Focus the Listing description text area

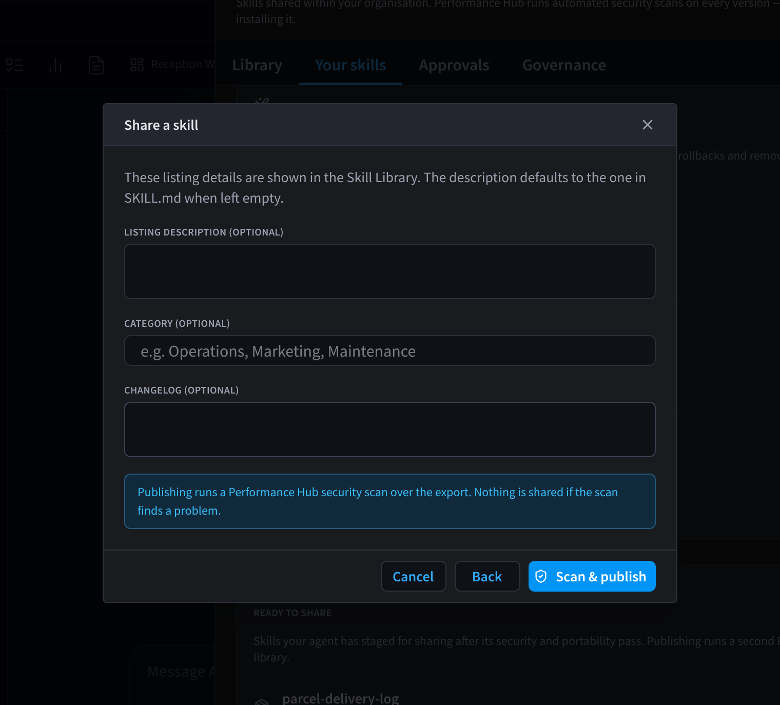pos(390,271)
